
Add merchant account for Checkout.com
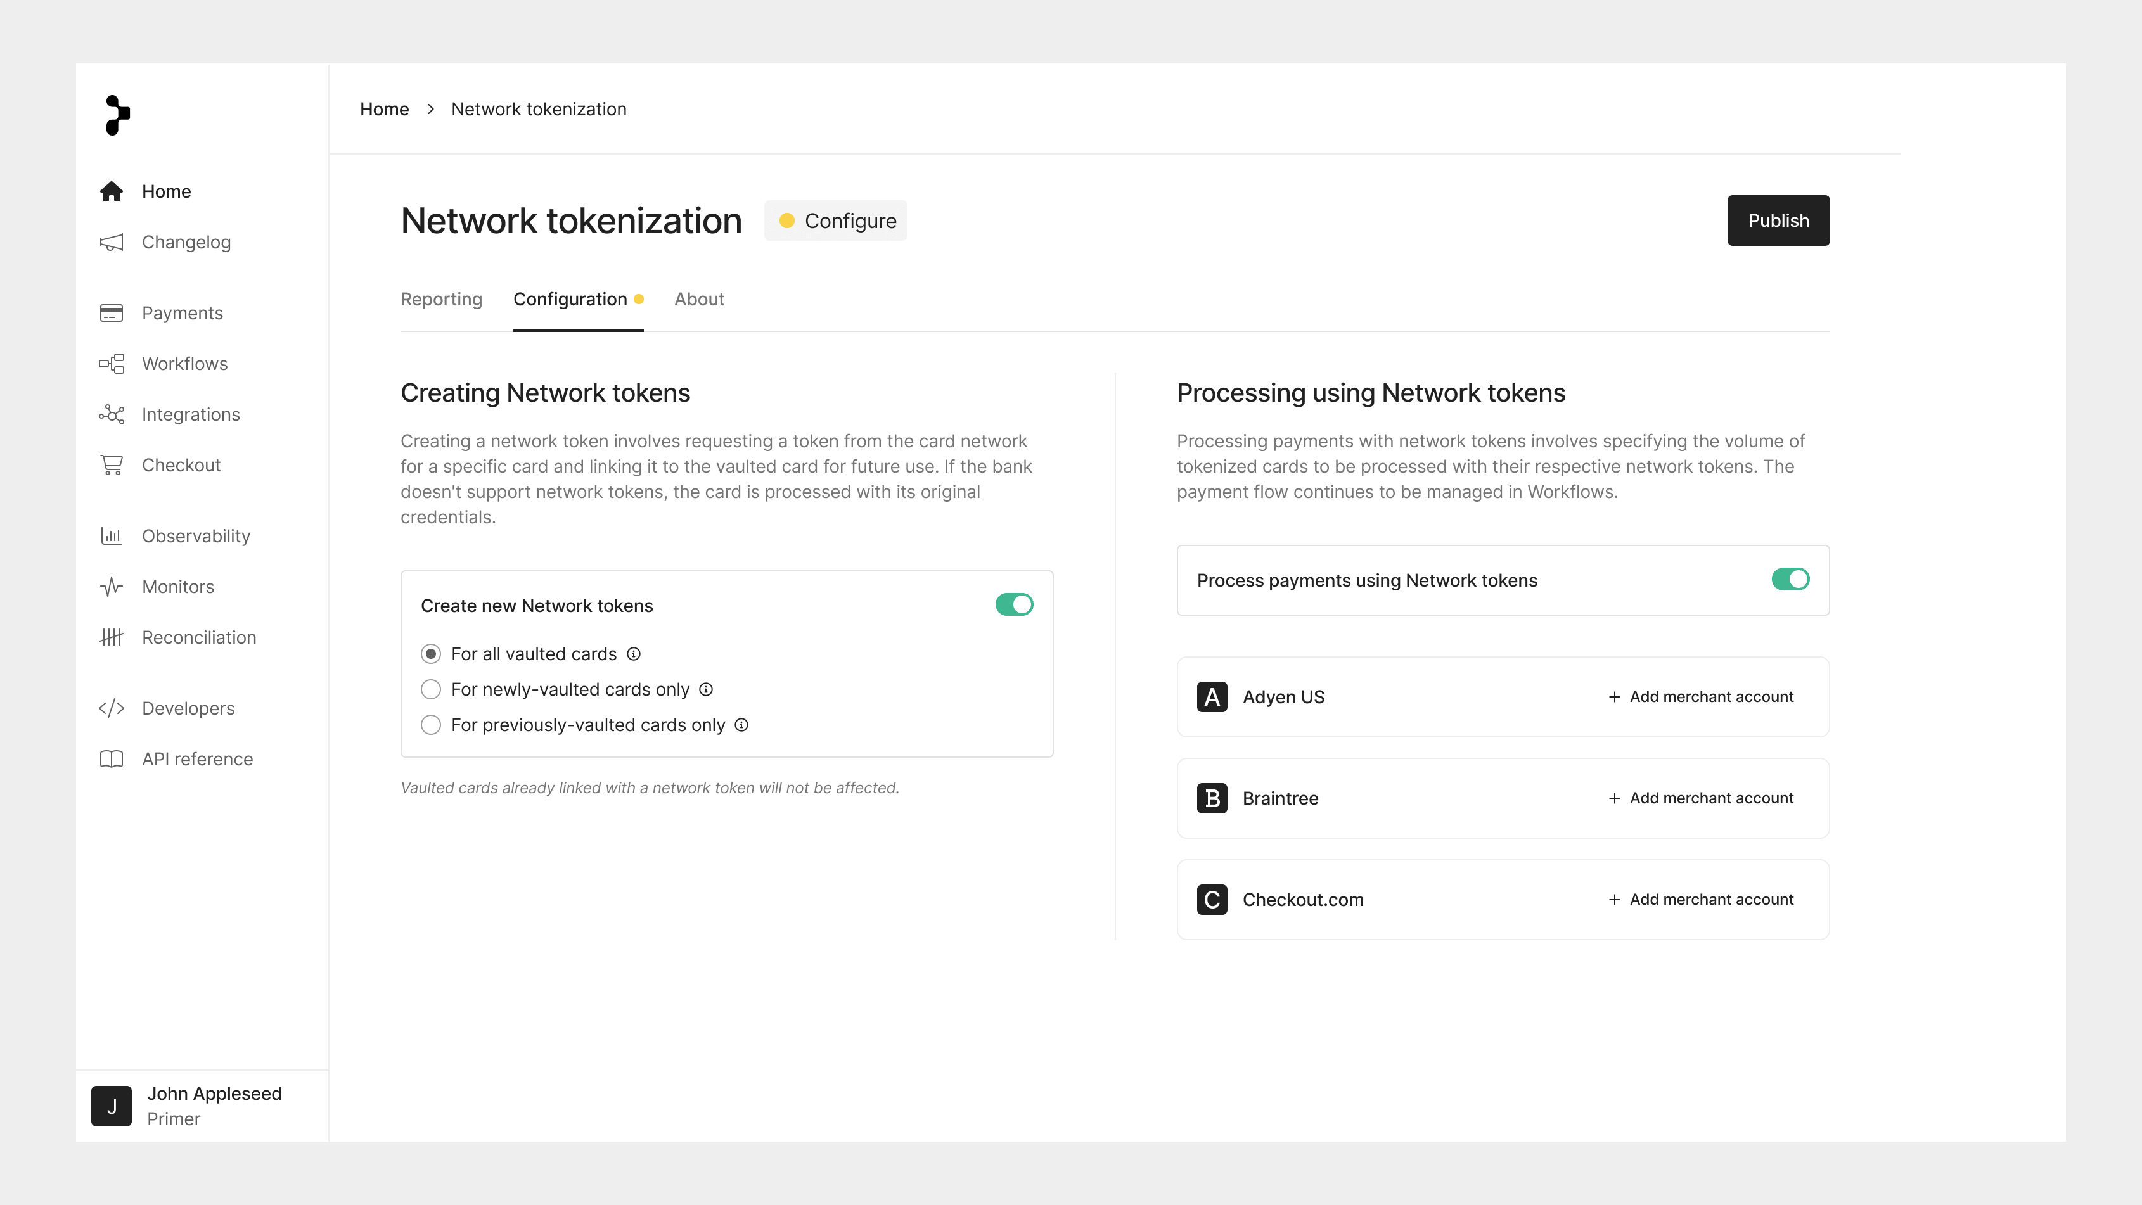pos(1700,899)
